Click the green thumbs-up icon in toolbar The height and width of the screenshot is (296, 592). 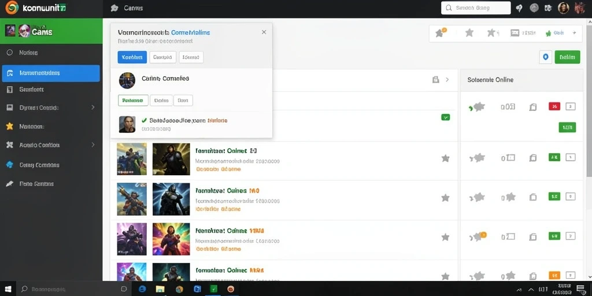[x=548, y=33]
